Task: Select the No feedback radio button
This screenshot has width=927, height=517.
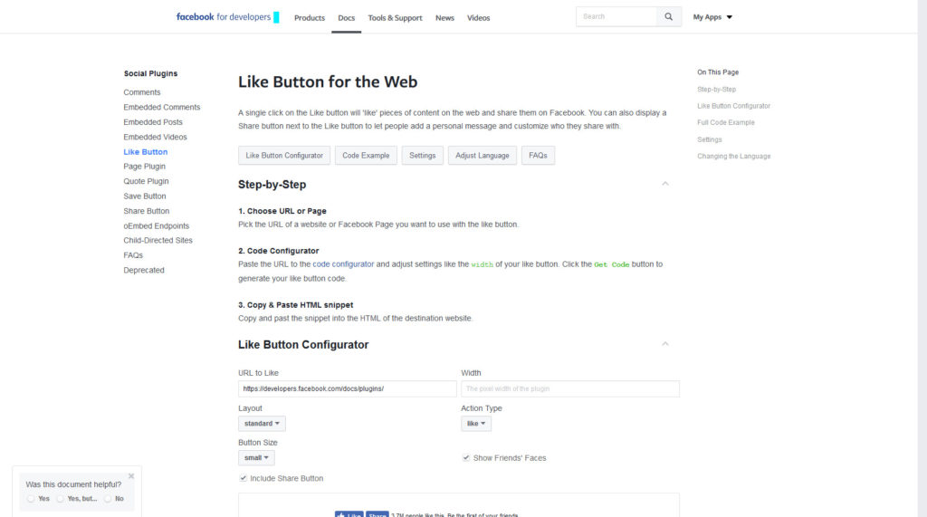Action: (108, 499)
